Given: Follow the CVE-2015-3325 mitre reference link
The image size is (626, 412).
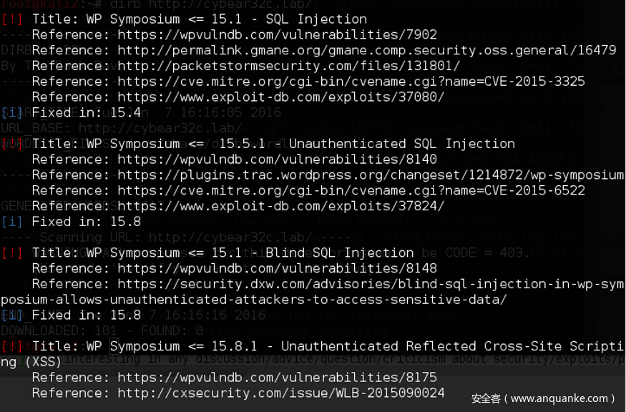Looking at the screenshot, I should click(351, 82).
